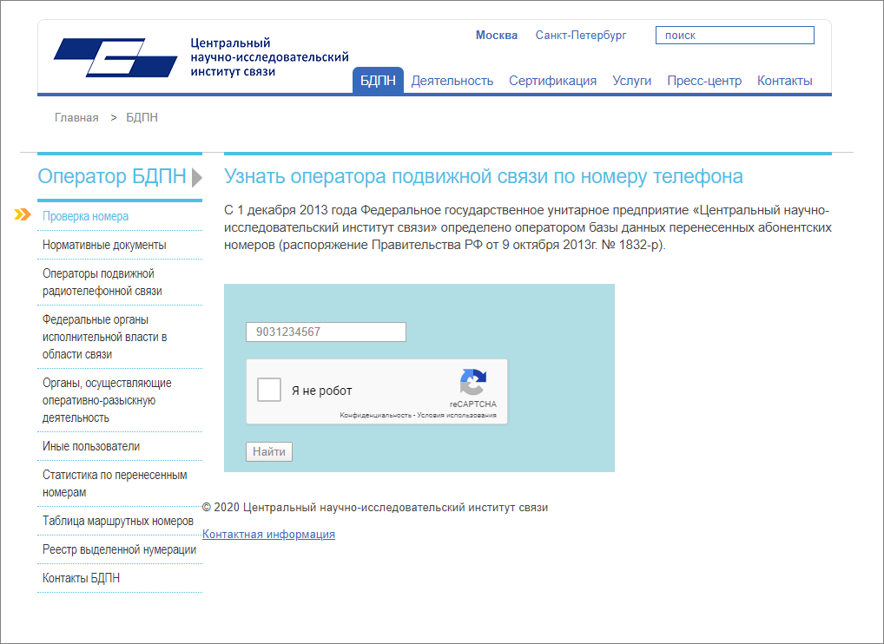Open the Главная breadcrumb link
Image resolution: width=884 pixels, height=644 pixels.
[x=75, y=116]
